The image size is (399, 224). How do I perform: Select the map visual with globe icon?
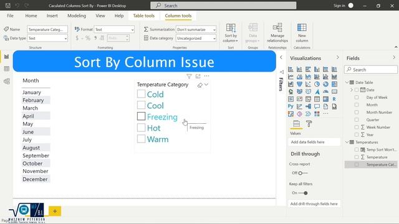[291, 91]
